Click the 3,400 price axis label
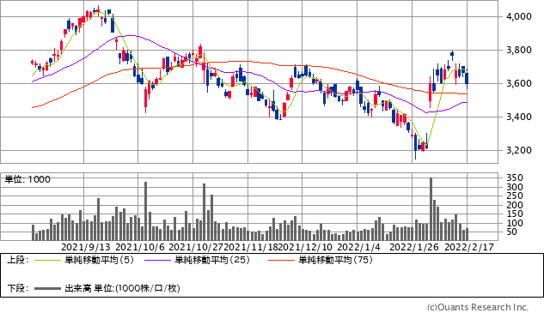The image size is (544, 319). click(519, 117)
